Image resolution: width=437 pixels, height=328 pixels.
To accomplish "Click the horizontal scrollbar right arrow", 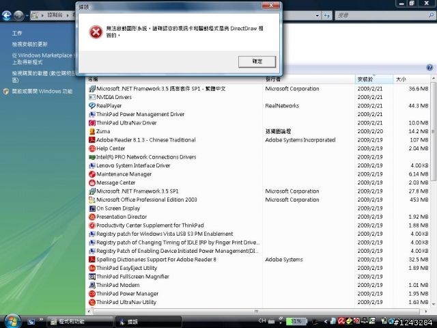I will point(426,312).
